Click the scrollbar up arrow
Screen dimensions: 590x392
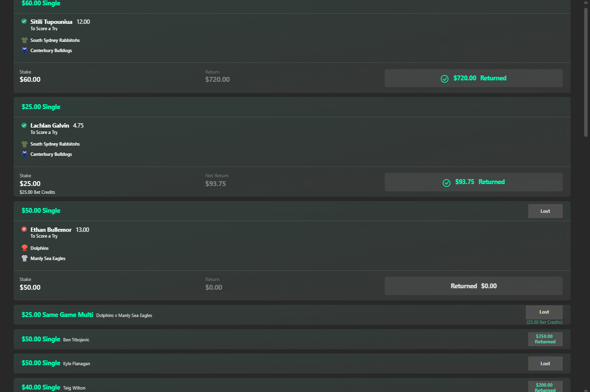(x=586, y=2)
